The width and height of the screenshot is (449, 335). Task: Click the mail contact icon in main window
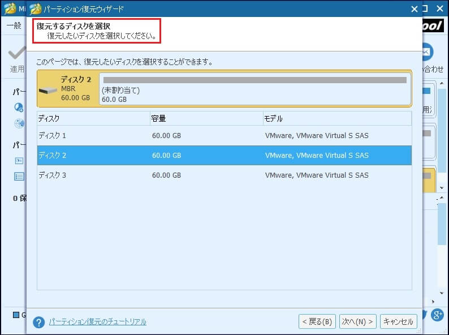[428, 52]
